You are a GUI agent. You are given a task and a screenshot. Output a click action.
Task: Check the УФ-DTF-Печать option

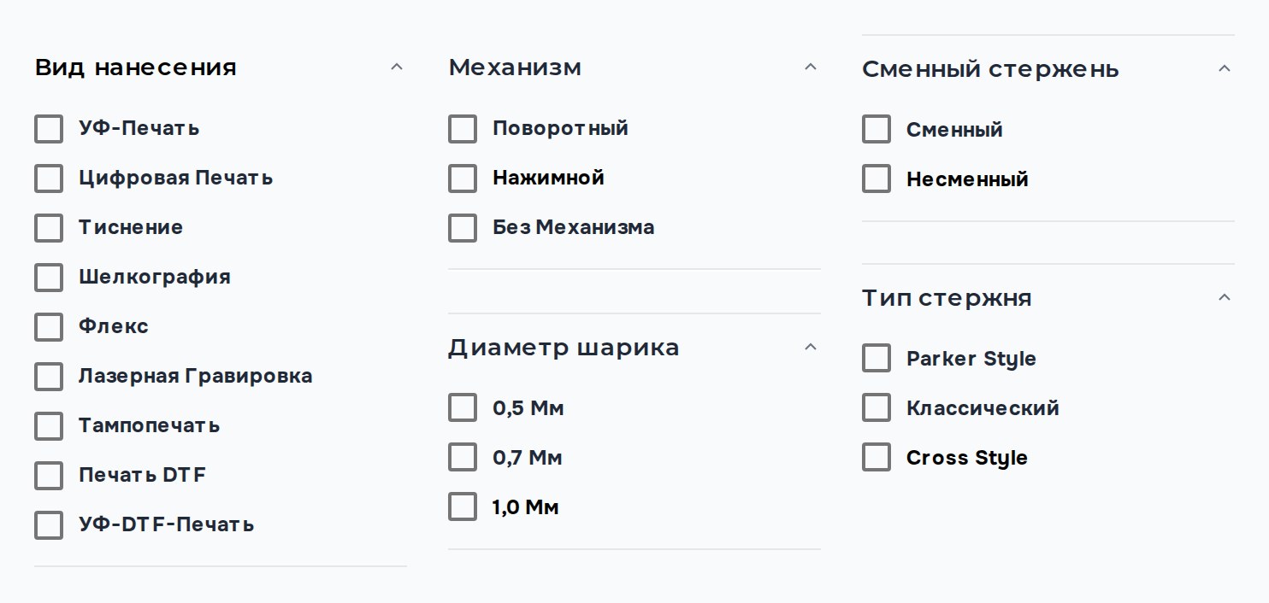coord(49,525)
